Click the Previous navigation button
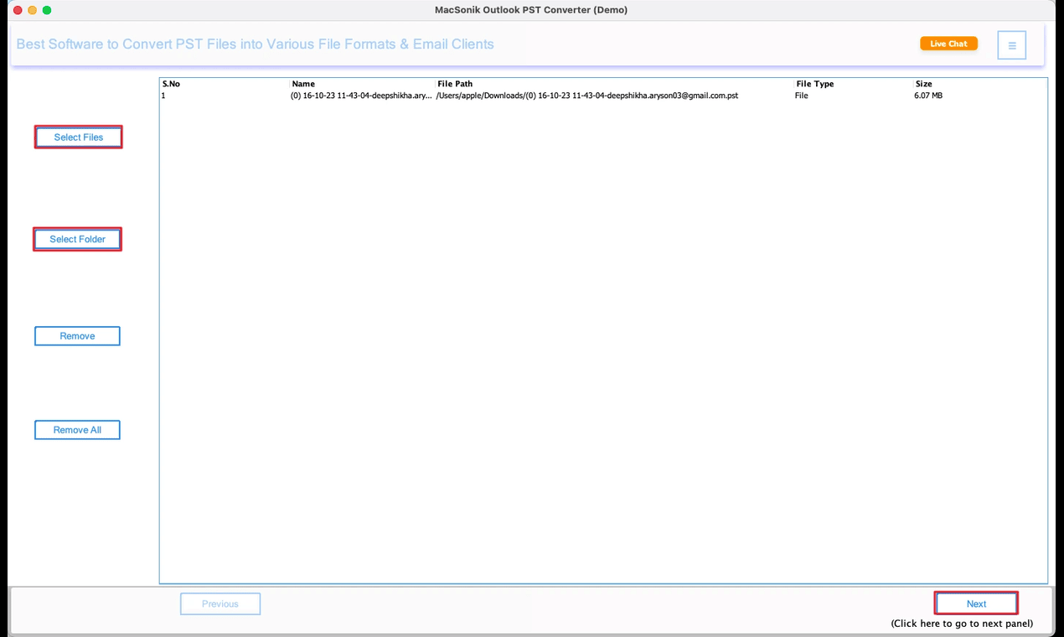This screenshot has width=1064, height=637. (220, 603)
